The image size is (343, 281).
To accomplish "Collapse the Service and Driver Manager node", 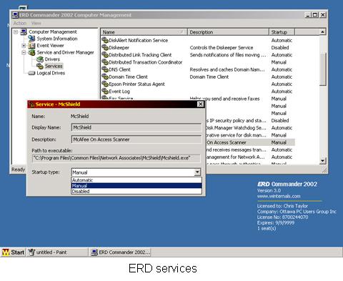I will click(x=24, y=52).
